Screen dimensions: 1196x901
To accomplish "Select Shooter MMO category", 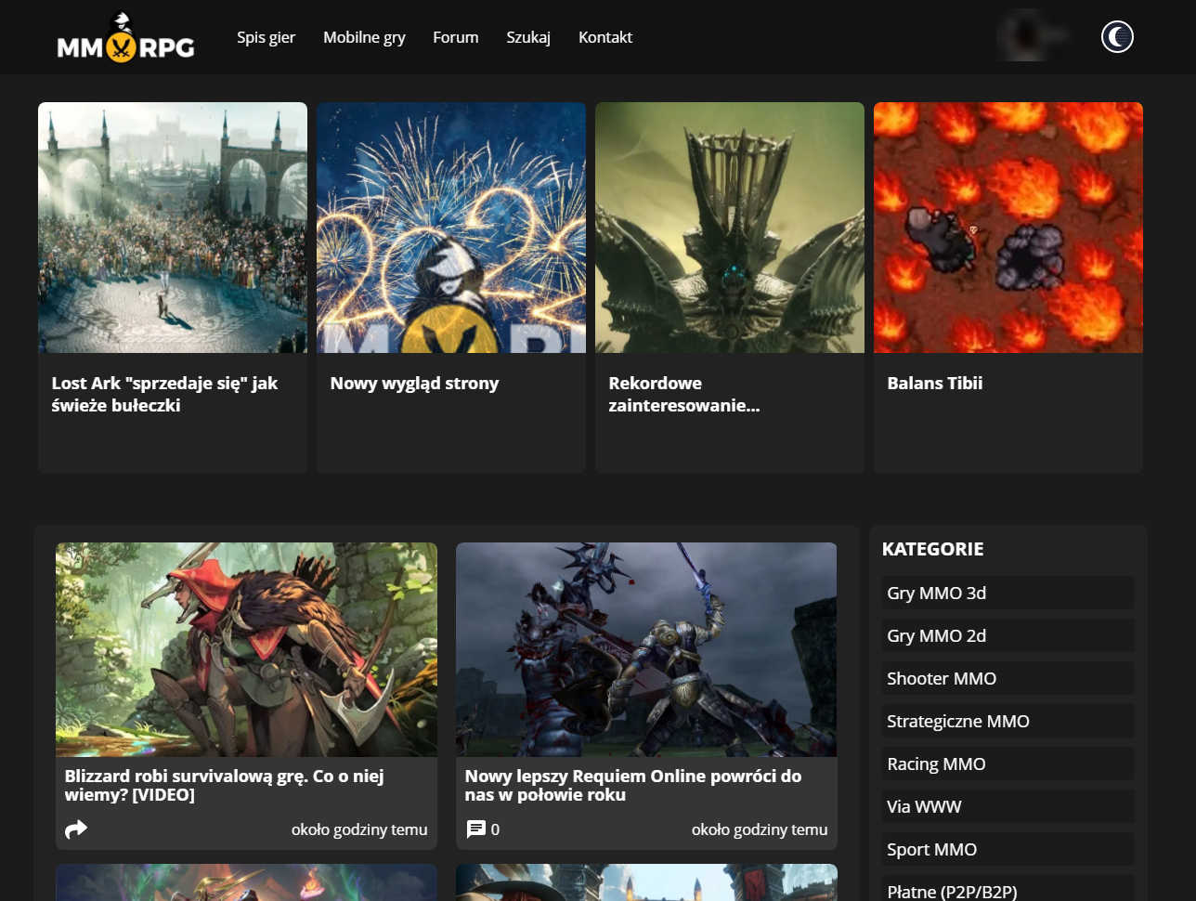I will (x=1007, y=678).
